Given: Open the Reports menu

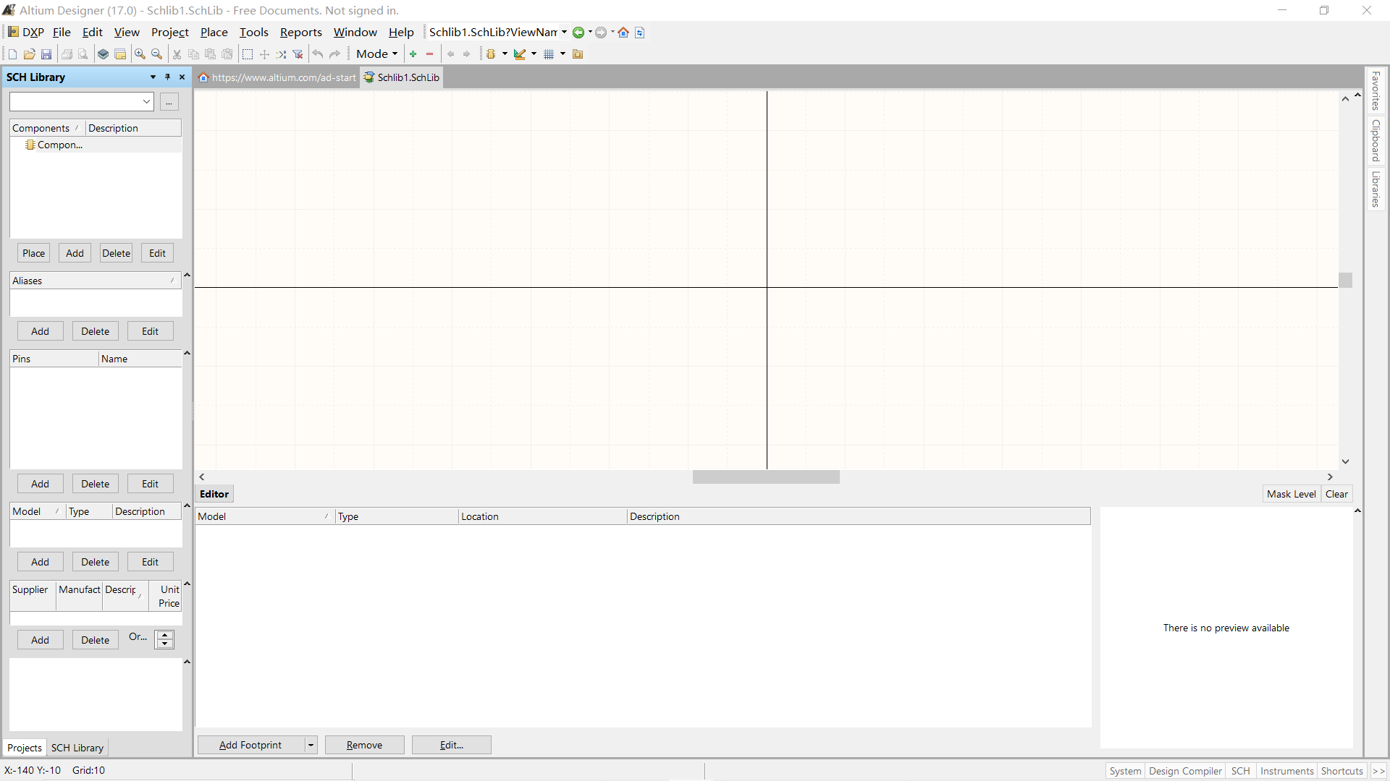Looking at the screenshot, I should [x=300, y=33].
